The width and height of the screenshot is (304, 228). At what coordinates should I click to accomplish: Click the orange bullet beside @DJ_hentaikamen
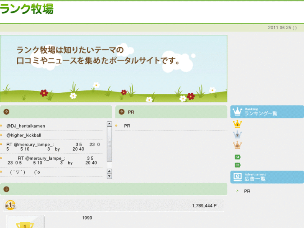point(1,126)
